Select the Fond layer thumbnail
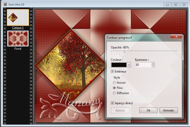This screenshot has height=127, width=190. click(x=18, y=38)
